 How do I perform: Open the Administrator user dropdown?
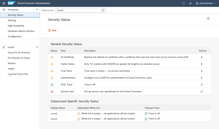tap(206, 3)
